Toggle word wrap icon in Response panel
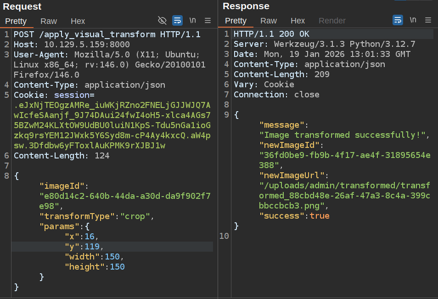This screenshot has height=299, width=438. pos(398,20)
